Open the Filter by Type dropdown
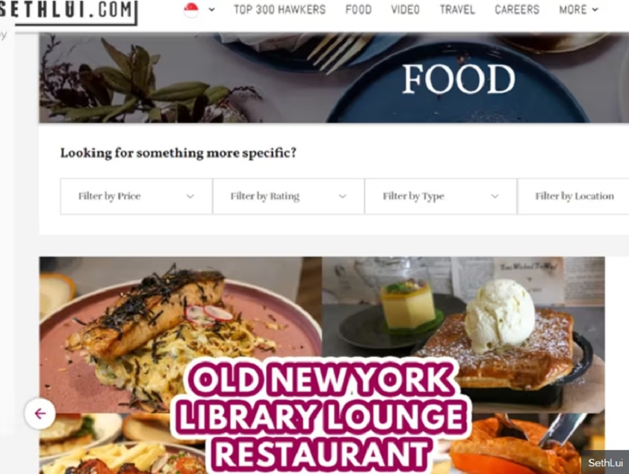 [440, 196]
